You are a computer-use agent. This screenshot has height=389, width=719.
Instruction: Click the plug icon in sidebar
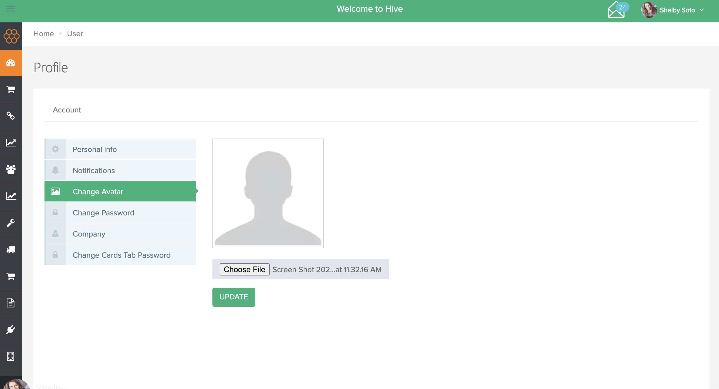(x=11, y=330)
